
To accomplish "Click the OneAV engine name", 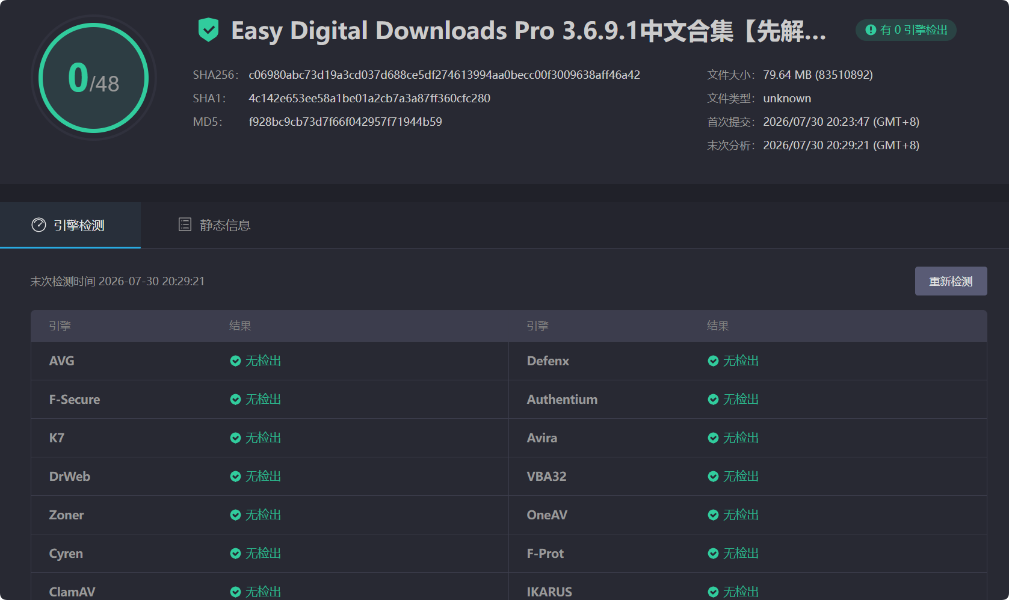I will pyautogui.click(x=548, y=515).
